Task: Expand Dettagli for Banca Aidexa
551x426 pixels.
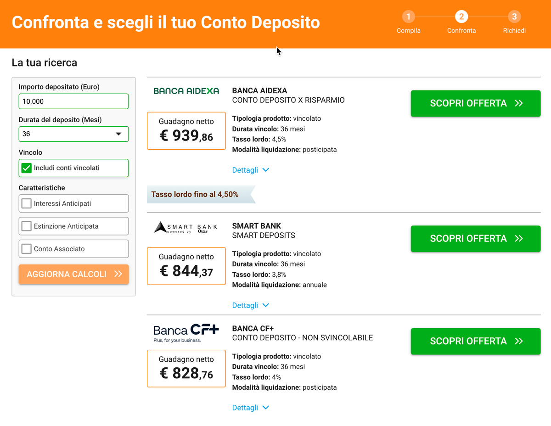Action: (x=251, y=170)
